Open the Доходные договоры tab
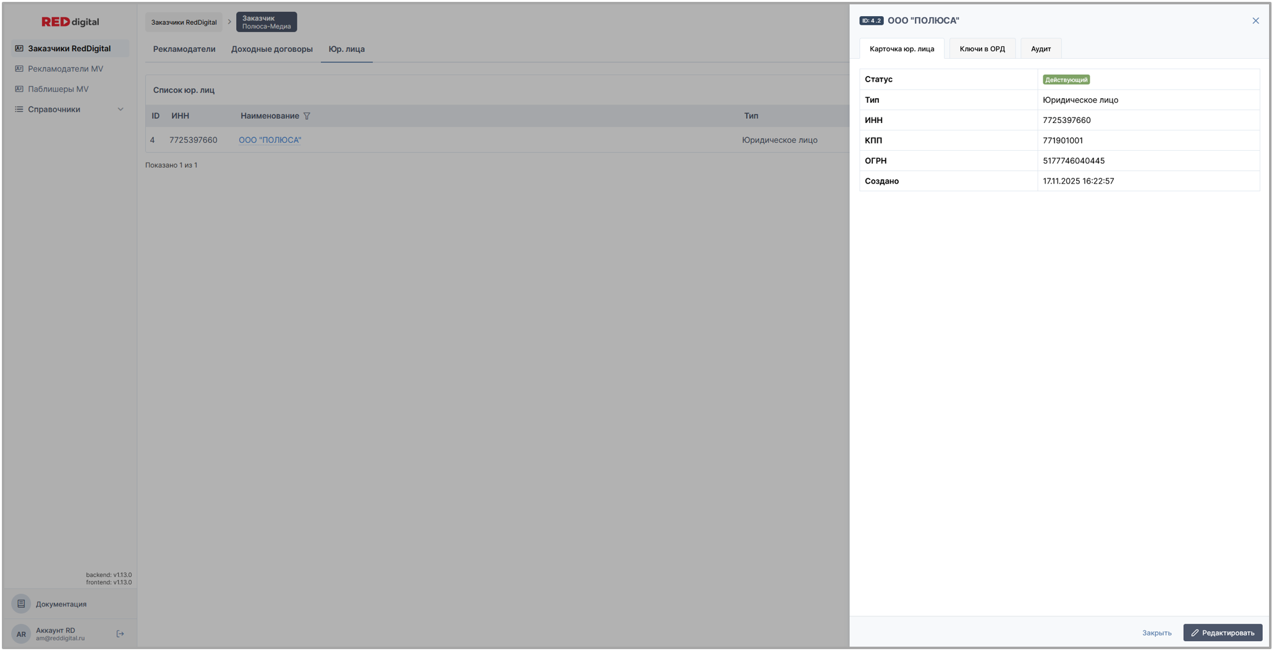Screen dimensions: 1274x651 [271, 49]
